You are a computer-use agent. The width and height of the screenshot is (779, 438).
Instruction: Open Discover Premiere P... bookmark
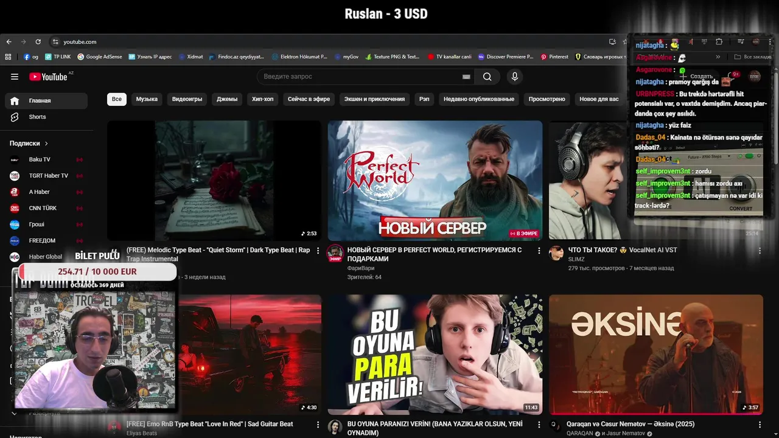click(505, 57)
